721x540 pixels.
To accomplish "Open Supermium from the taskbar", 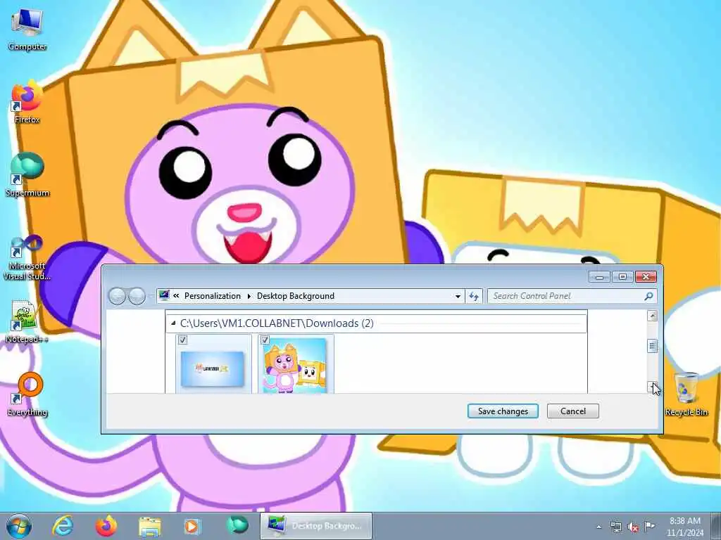I will [237, 525].
